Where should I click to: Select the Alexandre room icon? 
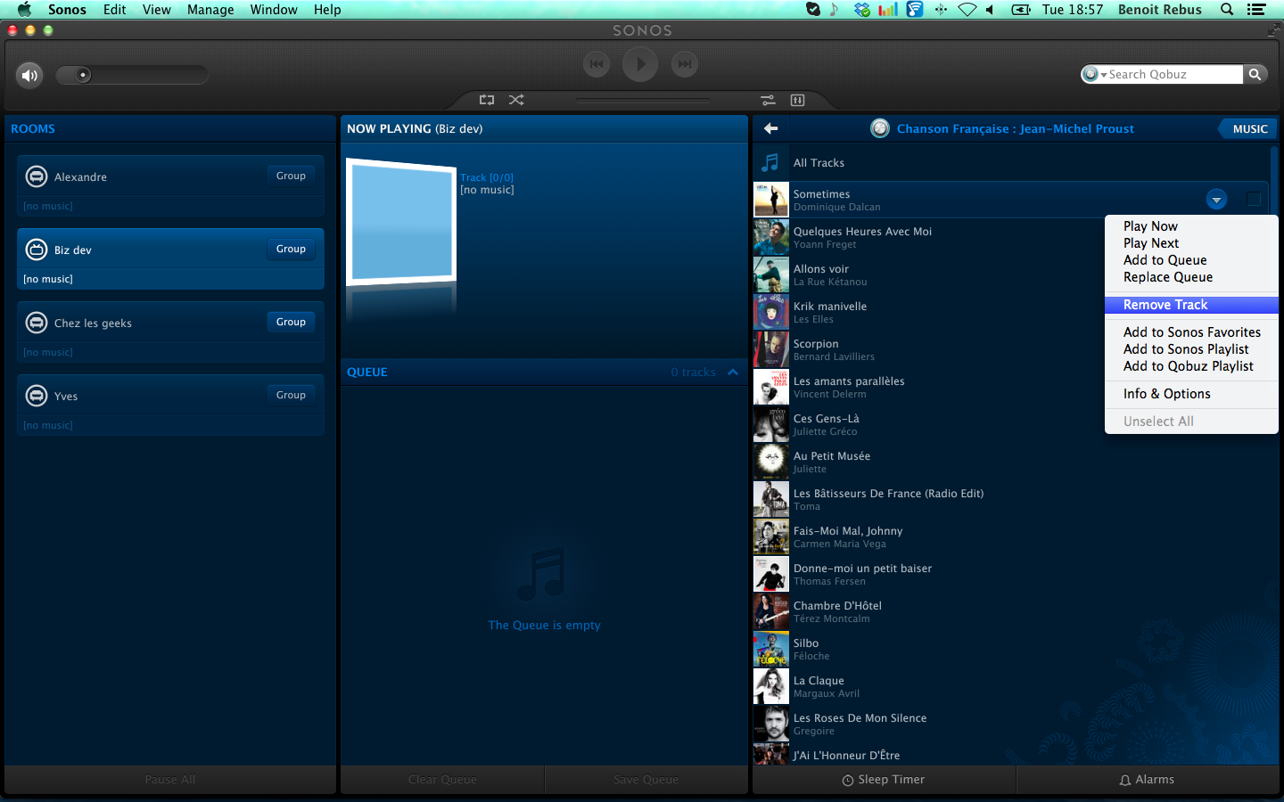coord(37,176)
